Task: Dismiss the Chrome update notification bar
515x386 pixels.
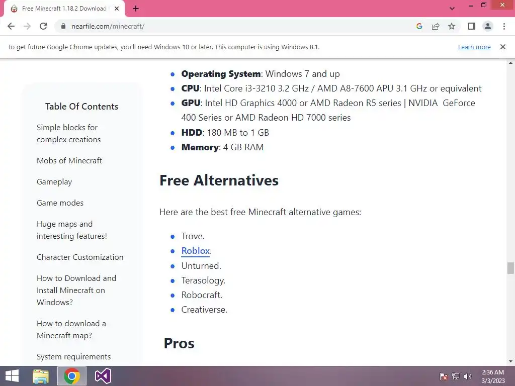Action: pyautogui.click(x=503, y=47)
